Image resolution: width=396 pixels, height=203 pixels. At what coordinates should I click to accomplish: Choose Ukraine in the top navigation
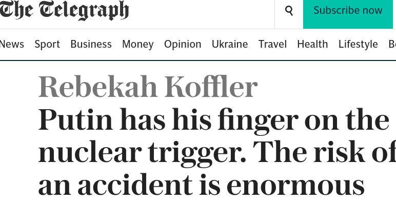click(230, 44)
